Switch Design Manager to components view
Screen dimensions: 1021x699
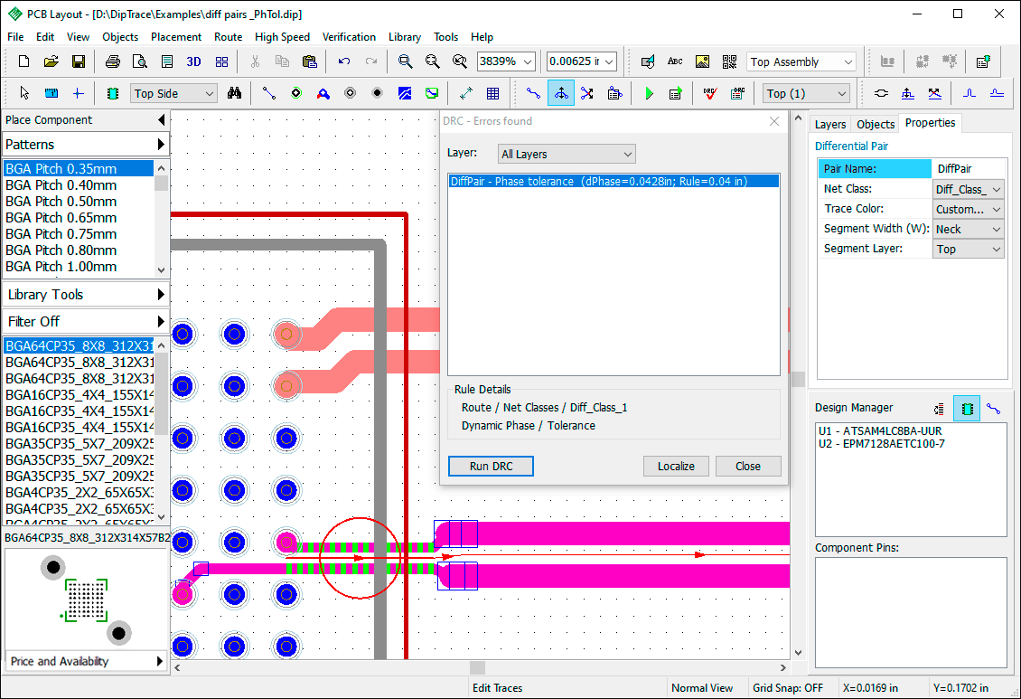tap(966, 409)
